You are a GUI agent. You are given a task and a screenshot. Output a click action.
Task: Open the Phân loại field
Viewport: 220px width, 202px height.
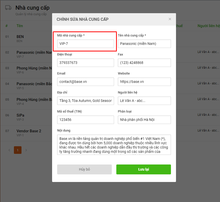tap(144, 120)
